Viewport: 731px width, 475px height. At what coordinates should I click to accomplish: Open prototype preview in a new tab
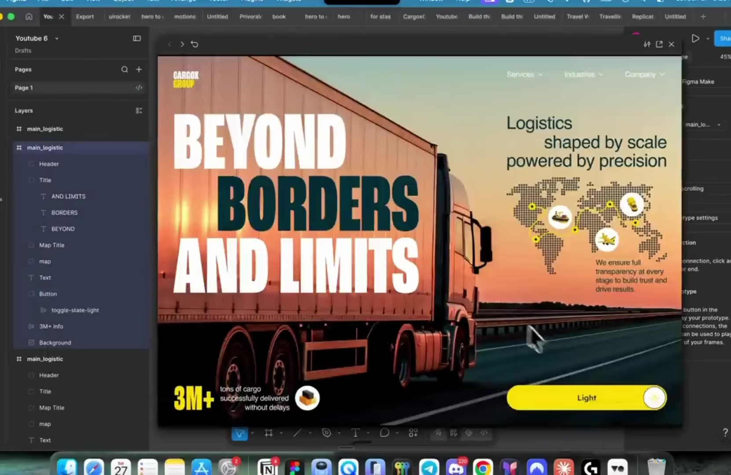(659, 44)
